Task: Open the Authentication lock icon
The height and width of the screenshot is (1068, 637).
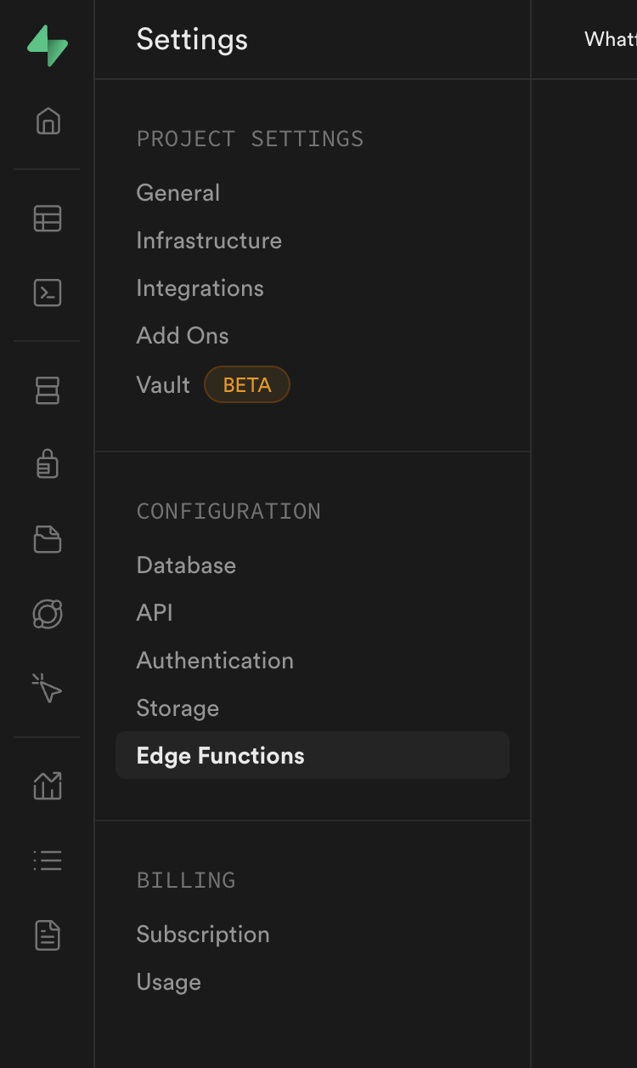Action: [48, 464]
